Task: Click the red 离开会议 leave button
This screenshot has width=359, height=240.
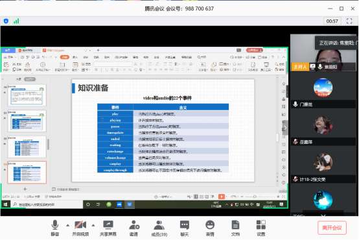Action: pyautogui.click(x=332, y=228)
